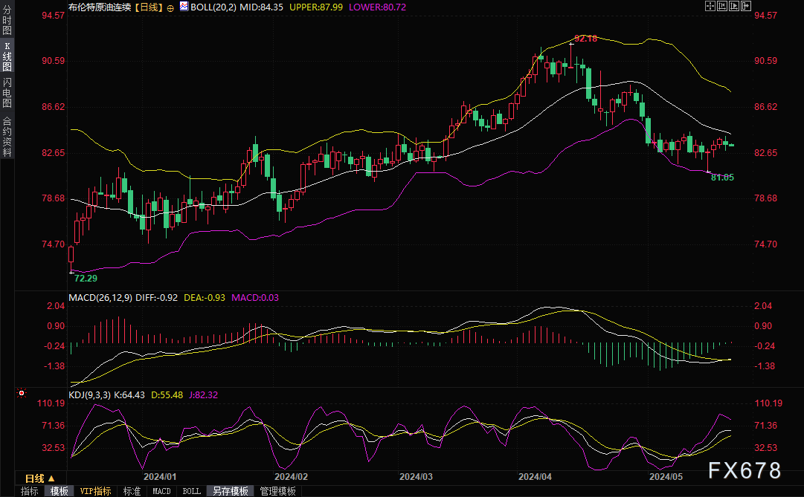804x497 pixels.
Task: Open the 日线 period selector dropdown
Action: [x=40, y=478]
